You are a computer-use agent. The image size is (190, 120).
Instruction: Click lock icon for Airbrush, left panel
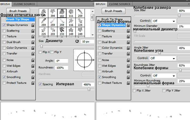33,71
